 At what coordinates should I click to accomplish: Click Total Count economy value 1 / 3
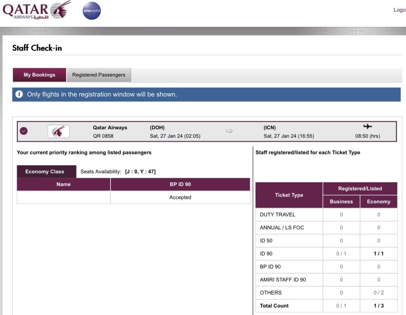(379, 305)
